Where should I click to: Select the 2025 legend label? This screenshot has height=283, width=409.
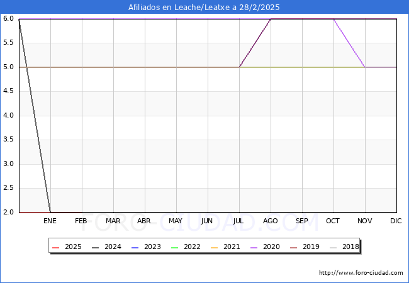tap(73, 247)
